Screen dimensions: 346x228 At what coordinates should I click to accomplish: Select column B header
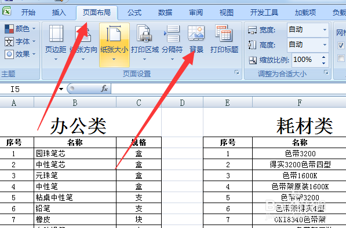[75, 102]
